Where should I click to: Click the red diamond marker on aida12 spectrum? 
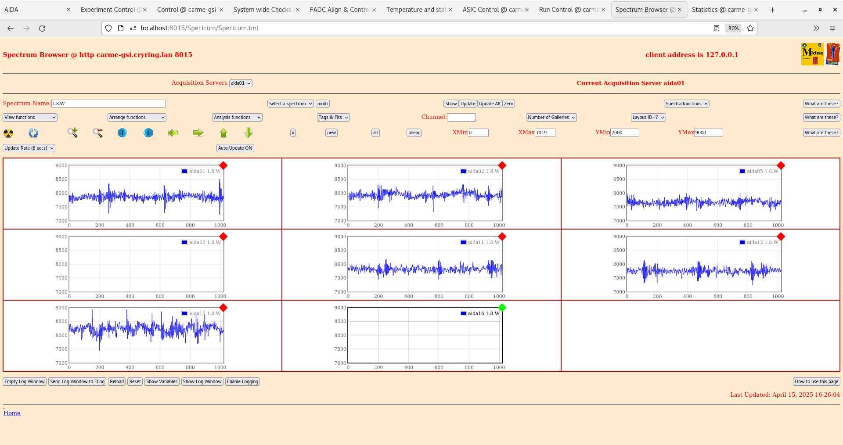781,237
